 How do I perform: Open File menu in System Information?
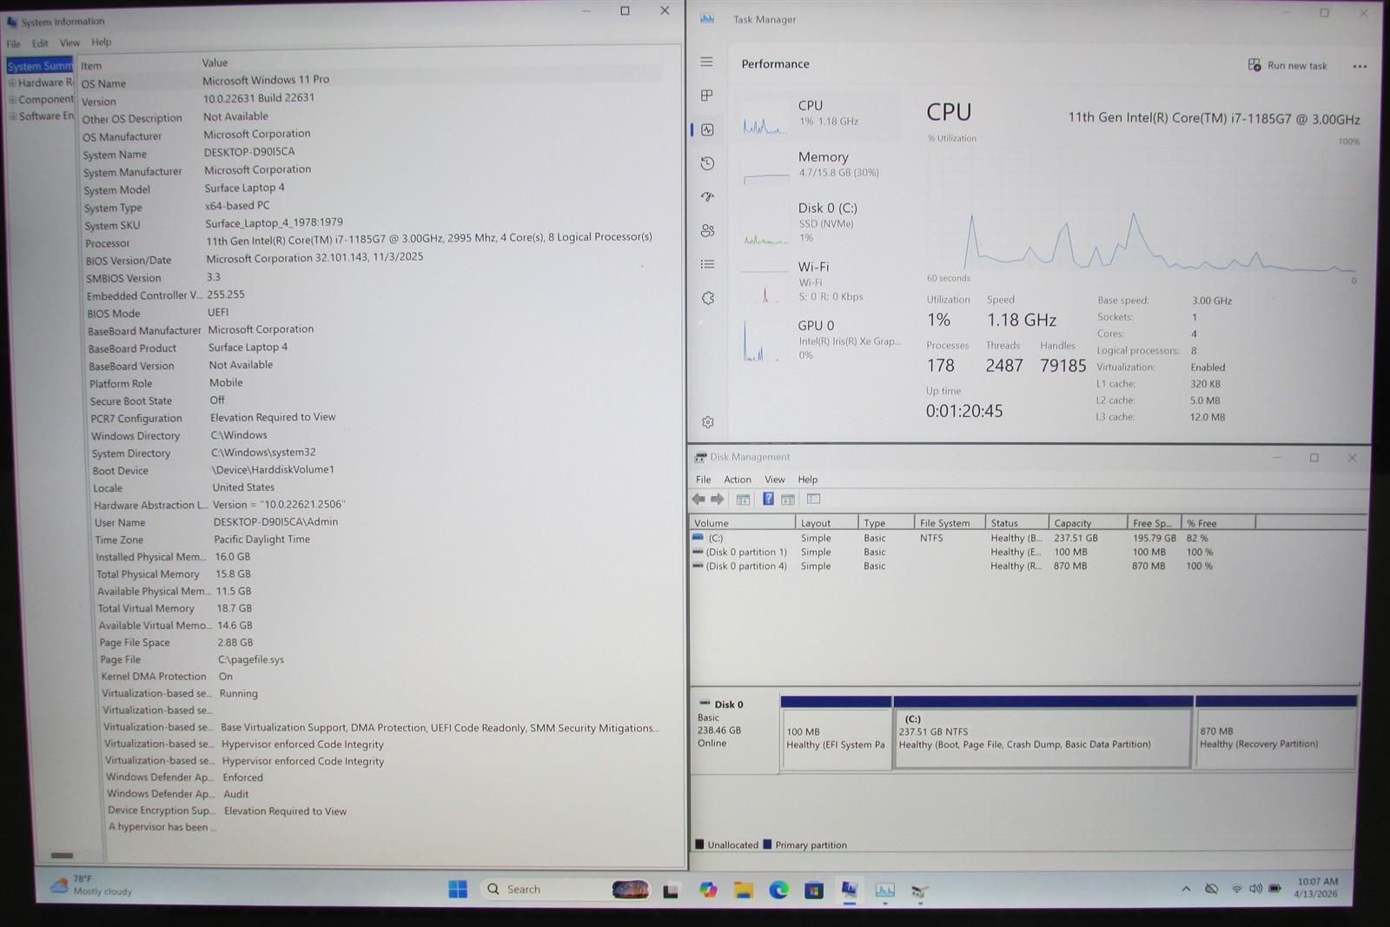pyautogui.click(x=14, y=43)
